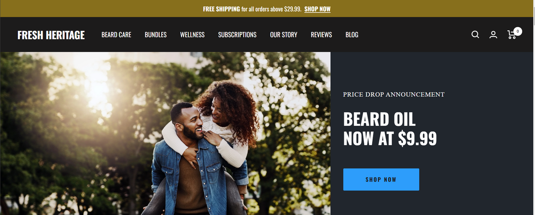
Task: Open the Beard Care menu
Action: coord(116,35)
